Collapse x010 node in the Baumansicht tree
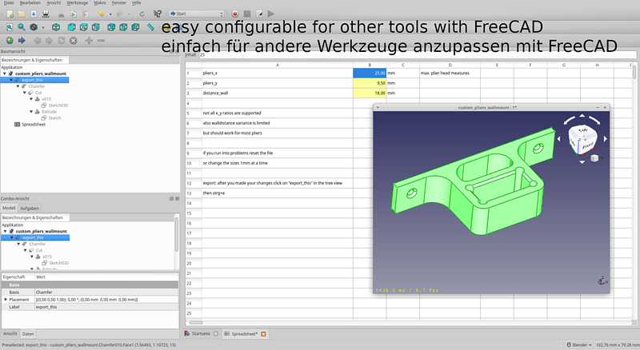This screenshot has width=640, height=350. 31,99
